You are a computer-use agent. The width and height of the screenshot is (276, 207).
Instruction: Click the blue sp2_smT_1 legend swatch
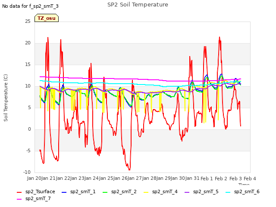(x=64, y=192)
